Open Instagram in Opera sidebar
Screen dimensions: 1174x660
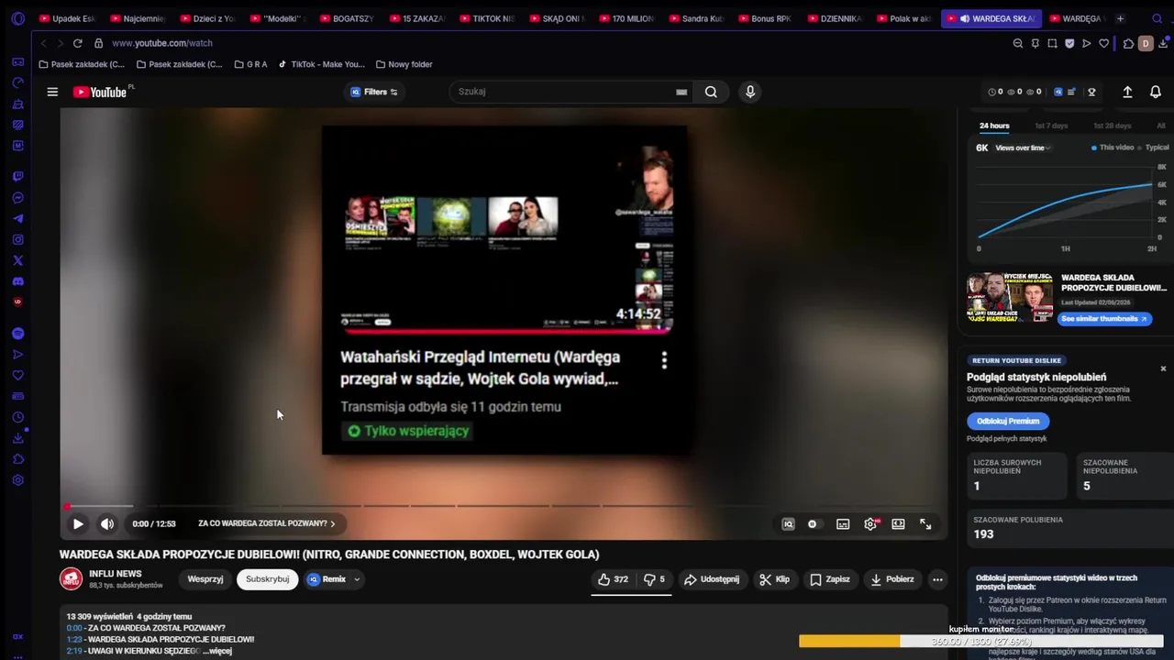point(17,239)
